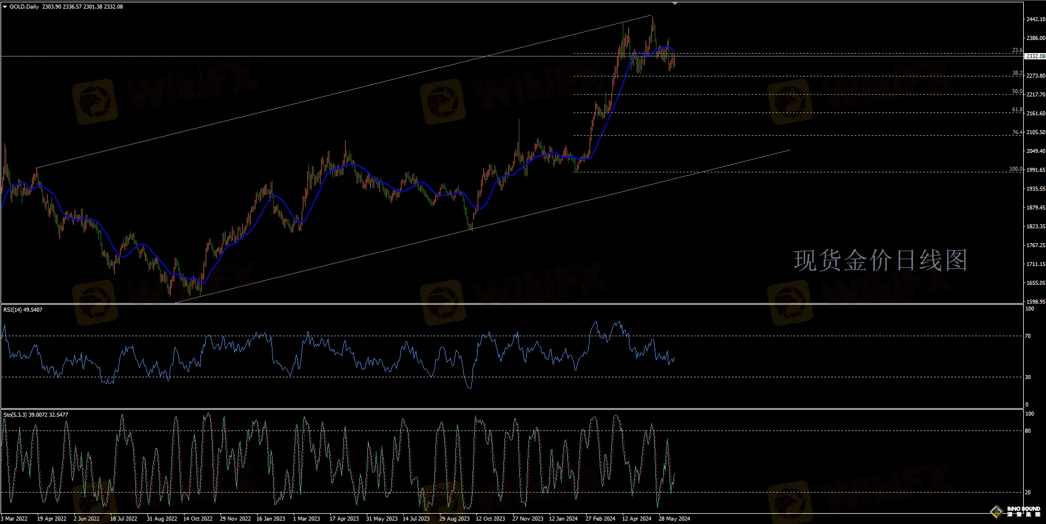The height and width of the screenshot is (524, 1046).
Task: Click the 12 Jan 2024 date marker
Action: (x=563, y=519)
